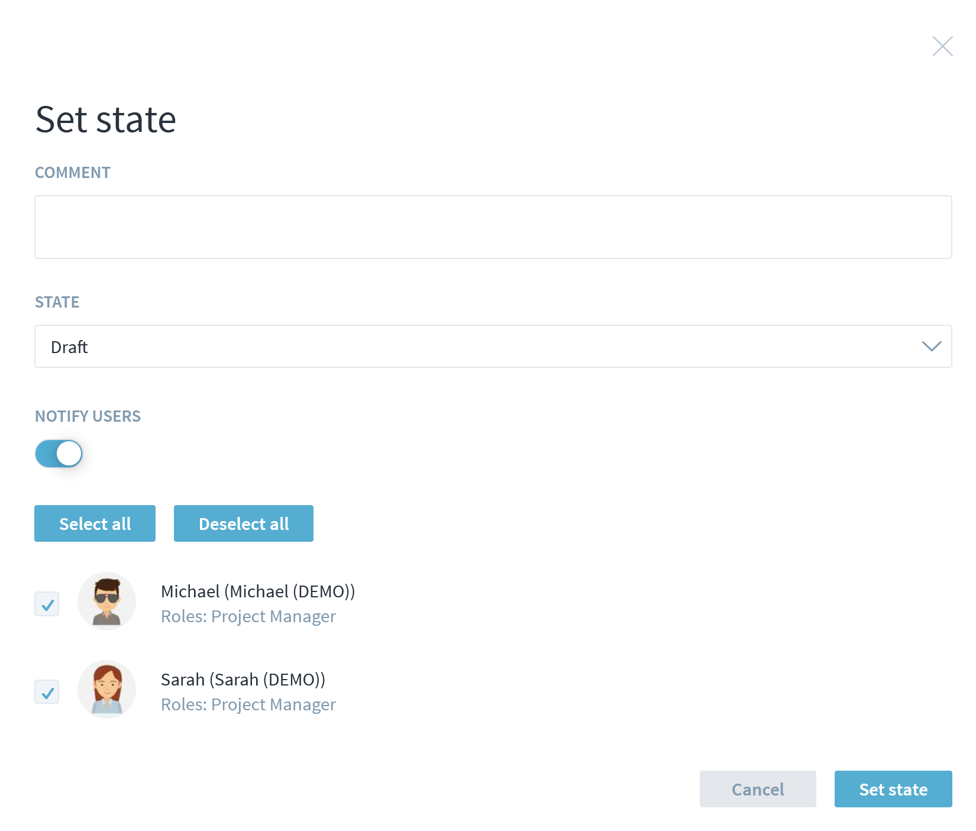The width and height of the screenshot is (976, 831).
Task: Click Michael's Roles: Project Manager text
Action: 248,616
